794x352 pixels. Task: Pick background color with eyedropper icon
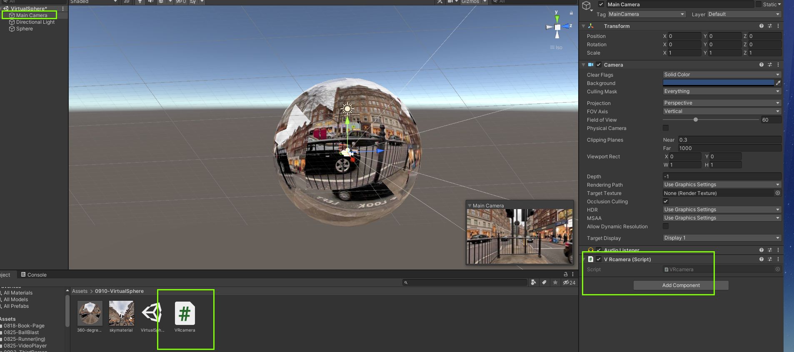(778, 83)
